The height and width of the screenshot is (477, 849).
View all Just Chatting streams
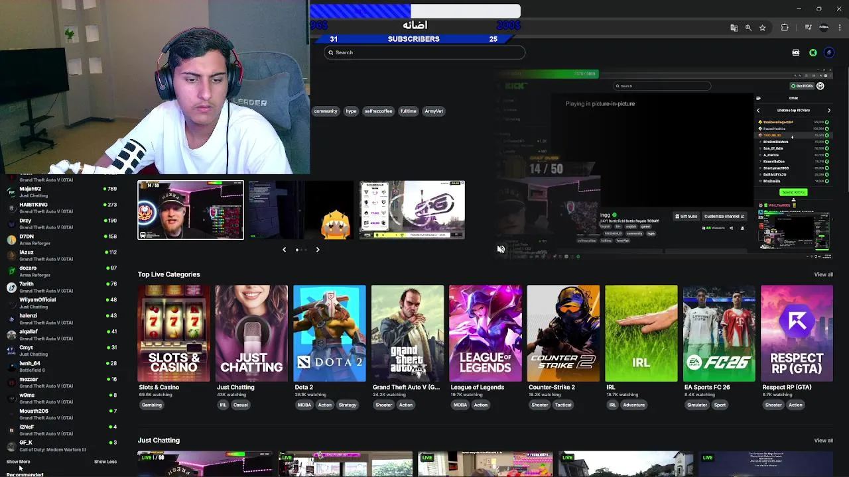(x=823, y=441)
